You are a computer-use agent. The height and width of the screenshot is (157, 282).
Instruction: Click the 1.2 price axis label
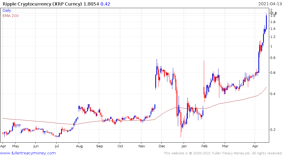[273, 37]
